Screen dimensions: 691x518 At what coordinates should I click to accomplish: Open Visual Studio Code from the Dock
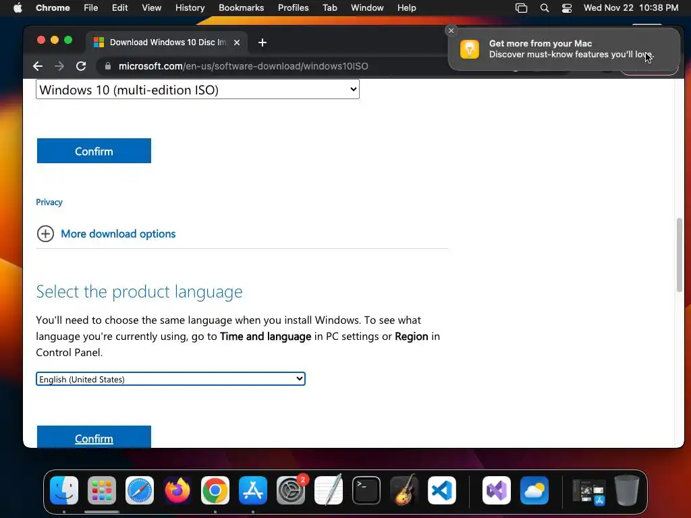[x=441, y=490]
